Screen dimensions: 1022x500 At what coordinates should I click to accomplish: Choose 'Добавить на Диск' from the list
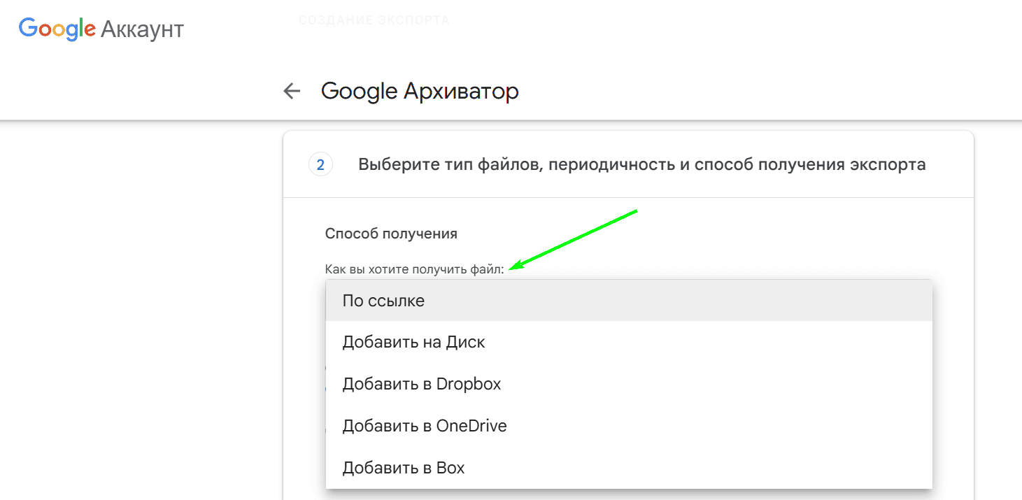629,343
